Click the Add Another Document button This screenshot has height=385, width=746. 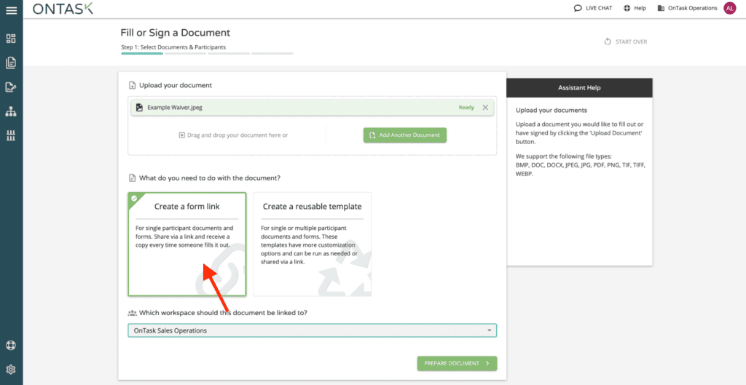[x=404, y=135]
